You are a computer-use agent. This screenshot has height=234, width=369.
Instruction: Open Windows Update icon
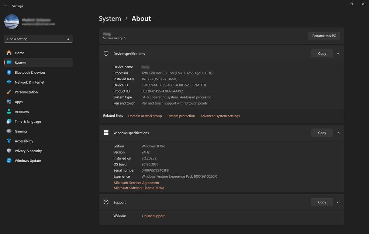point(9,161)
